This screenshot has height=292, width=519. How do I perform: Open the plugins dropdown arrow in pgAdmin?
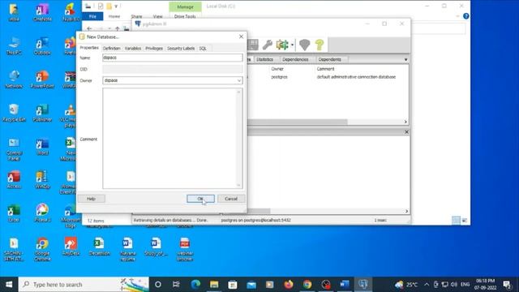[292, 45]
